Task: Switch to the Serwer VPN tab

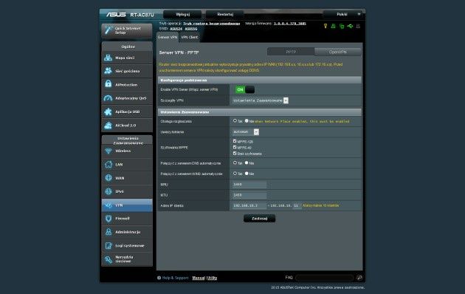Action: (x=168, y=37)
